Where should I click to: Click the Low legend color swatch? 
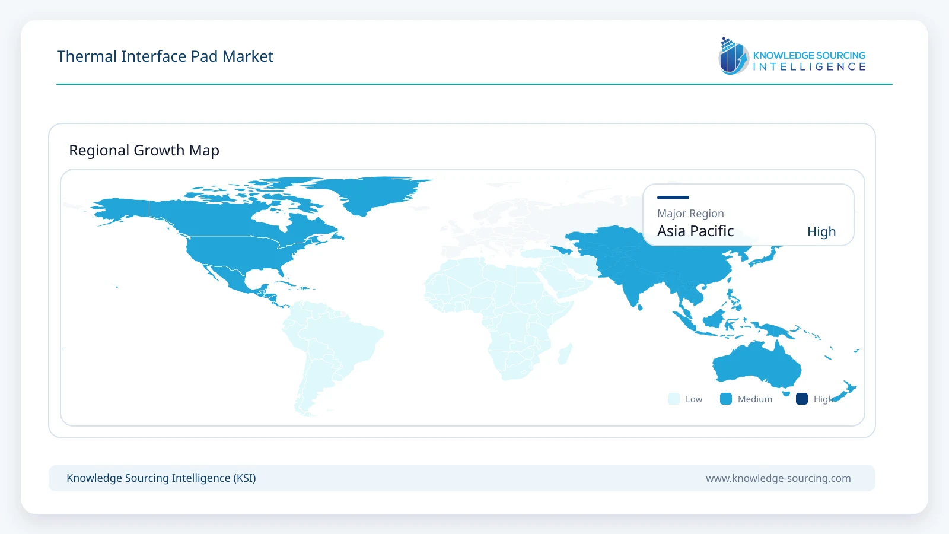pos(674,399)
